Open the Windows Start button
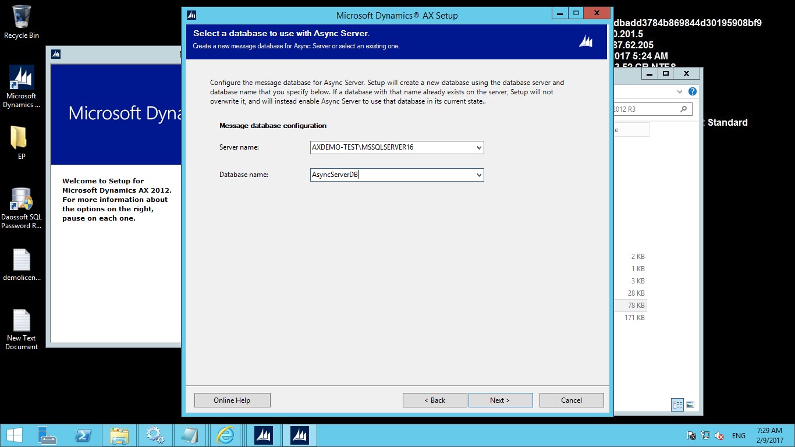Image resolution: width=795 pixels, height=447 pixels. (x=14, y=435)
